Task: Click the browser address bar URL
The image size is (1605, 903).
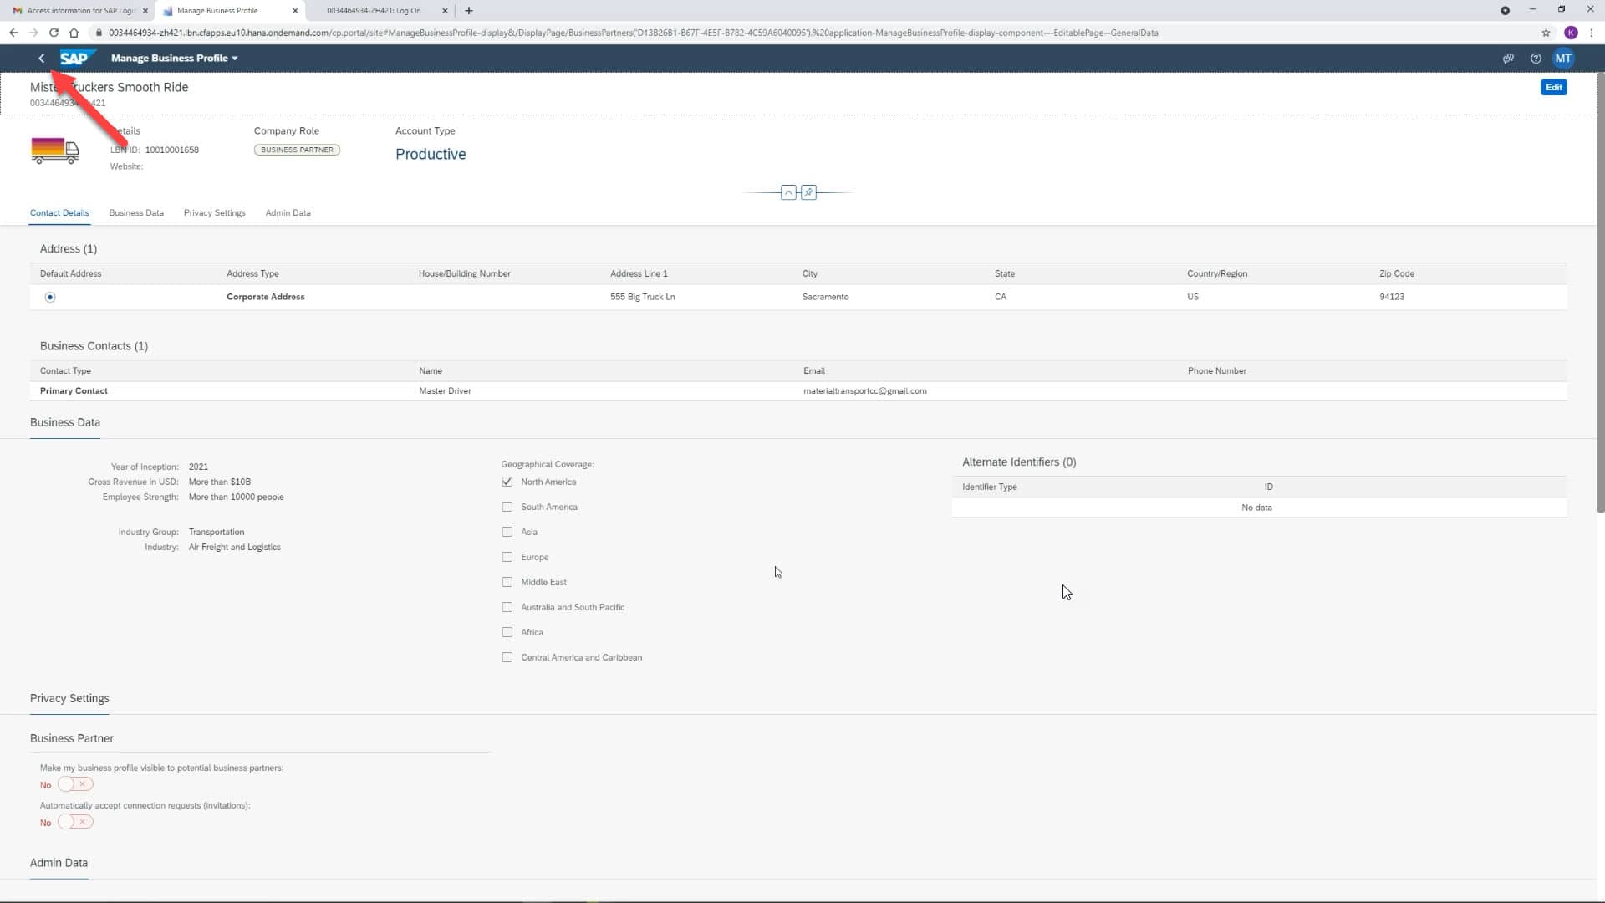Action: 633,33
